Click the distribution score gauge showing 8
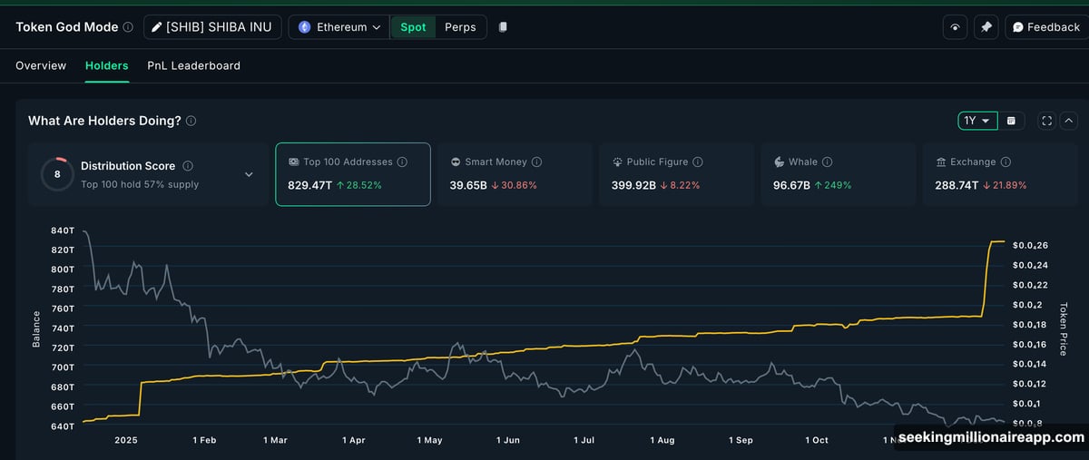This screenshot has width=1089, height=460. 58,174
